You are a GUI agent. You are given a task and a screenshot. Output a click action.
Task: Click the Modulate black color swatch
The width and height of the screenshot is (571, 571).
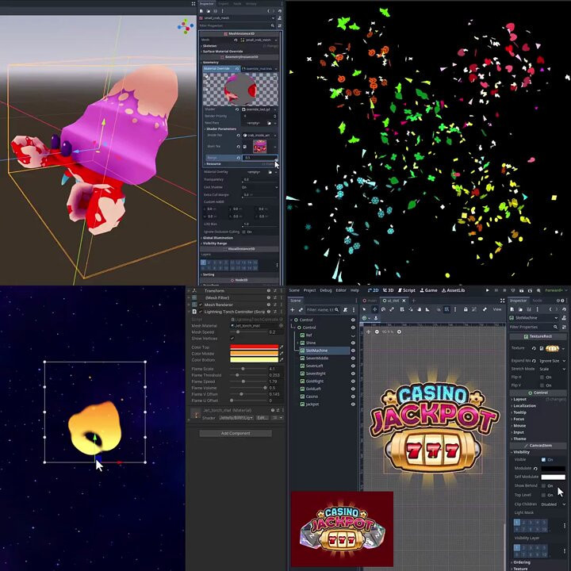click(x=554, y=469)
